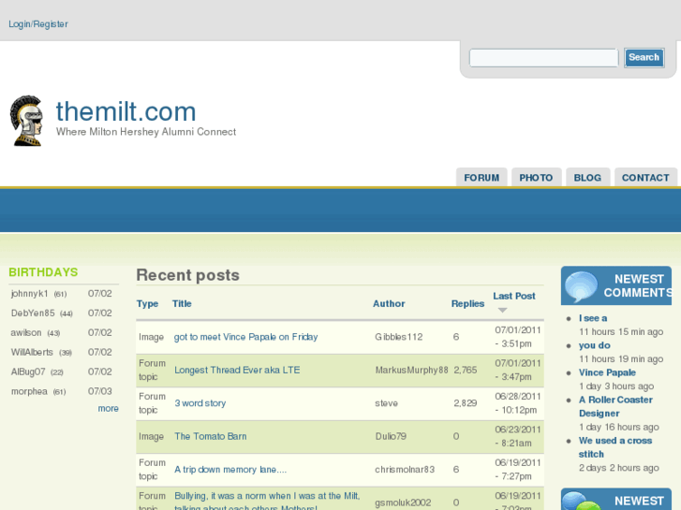
Task: Open the BLOG tab
Action: pyautogui.click(x=587, y=178)
